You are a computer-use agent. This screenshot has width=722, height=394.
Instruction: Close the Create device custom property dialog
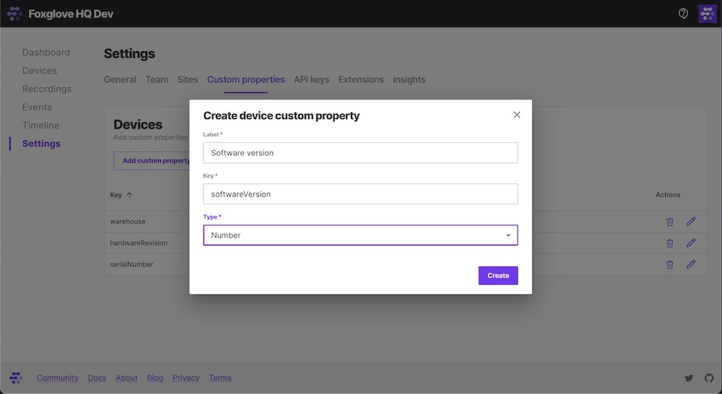coord(517,115)
